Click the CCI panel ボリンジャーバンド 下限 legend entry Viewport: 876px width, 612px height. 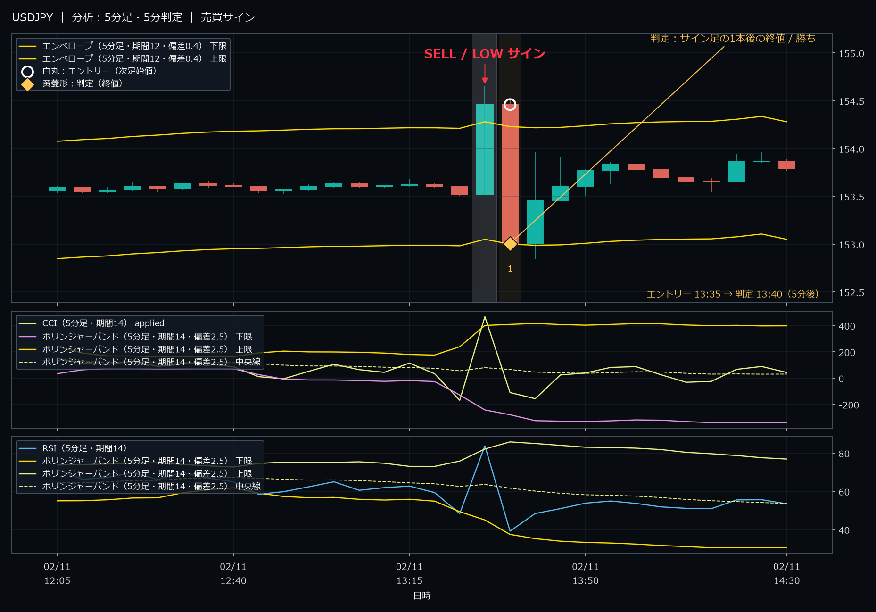[x=135, y=337]
